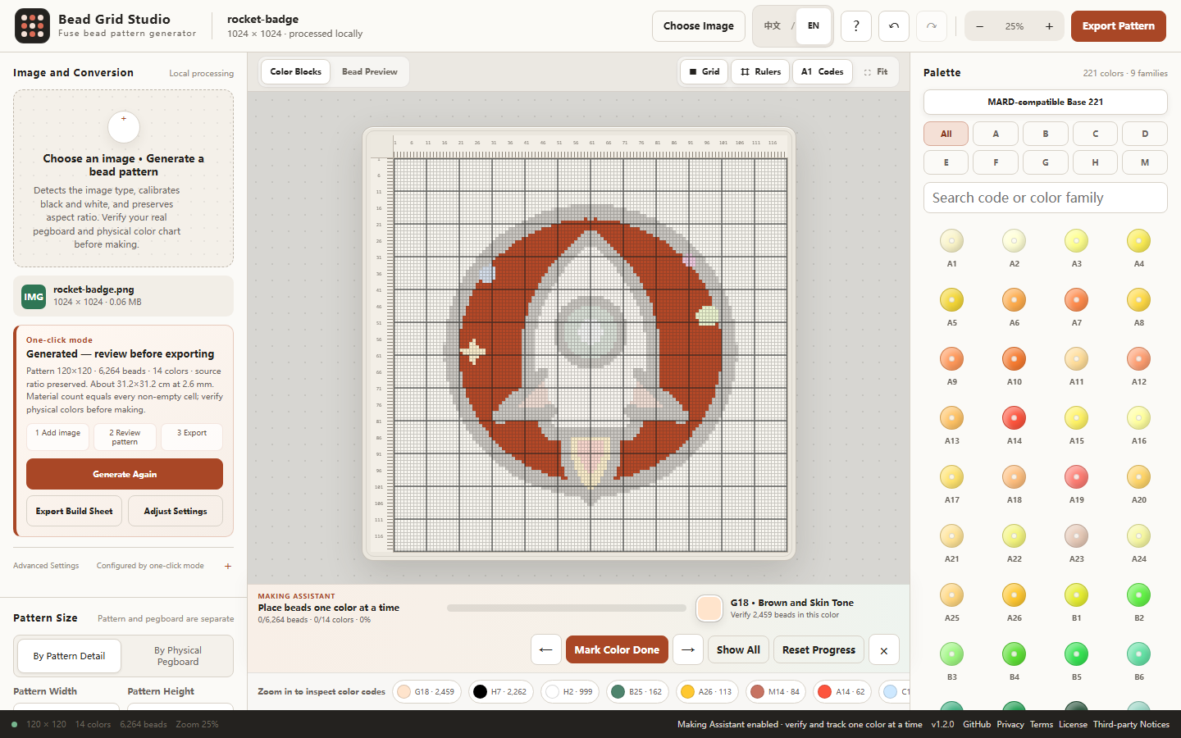The height and width of the screenshot is (738, 1181).
Task: Fit the pattern to the view
Action: coord(876,72)
